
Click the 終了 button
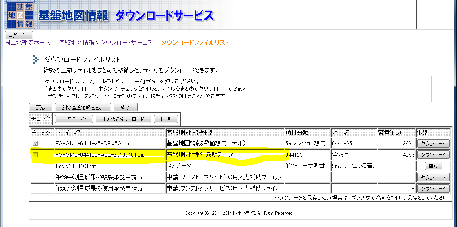click(125, 107)
